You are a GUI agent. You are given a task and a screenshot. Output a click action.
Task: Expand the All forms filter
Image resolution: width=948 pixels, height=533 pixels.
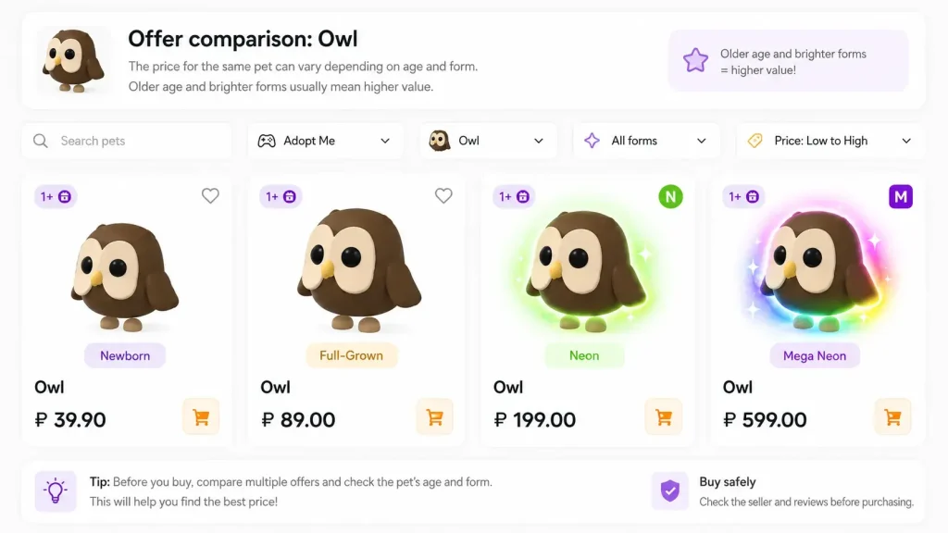[x=646, y=141]
